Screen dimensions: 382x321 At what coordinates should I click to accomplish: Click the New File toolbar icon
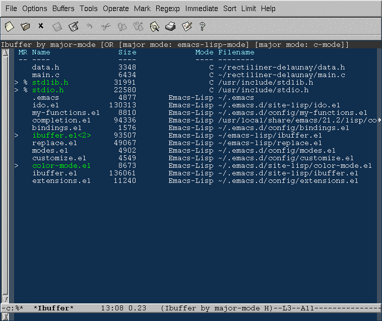click(9, 26)
